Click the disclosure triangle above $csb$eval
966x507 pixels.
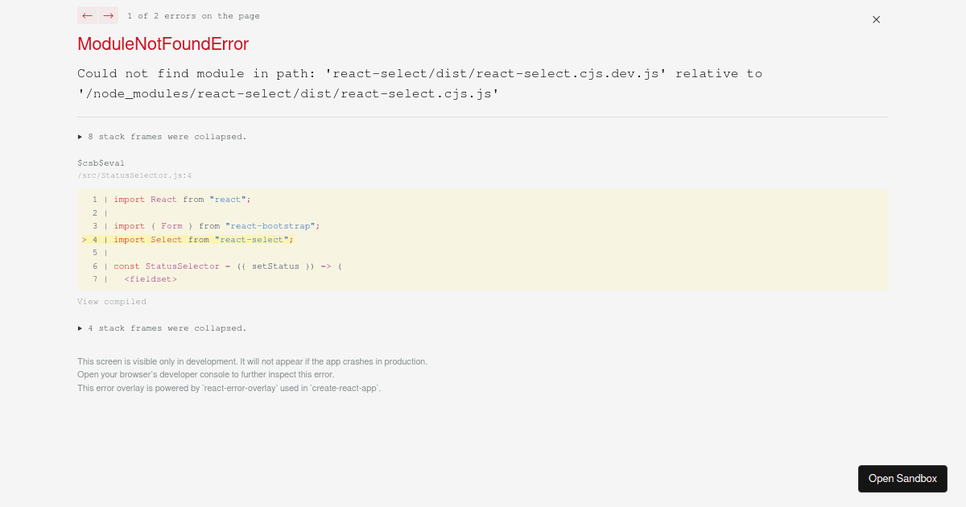tap(80, 136)
